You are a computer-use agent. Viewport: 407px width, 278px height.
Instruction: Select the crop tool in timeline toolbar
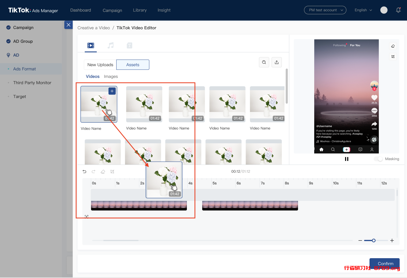point(112,171)
